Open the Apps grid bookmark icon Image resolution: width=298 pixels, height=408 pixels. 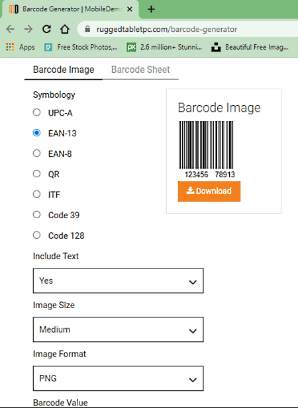click(x=10, y=47)
